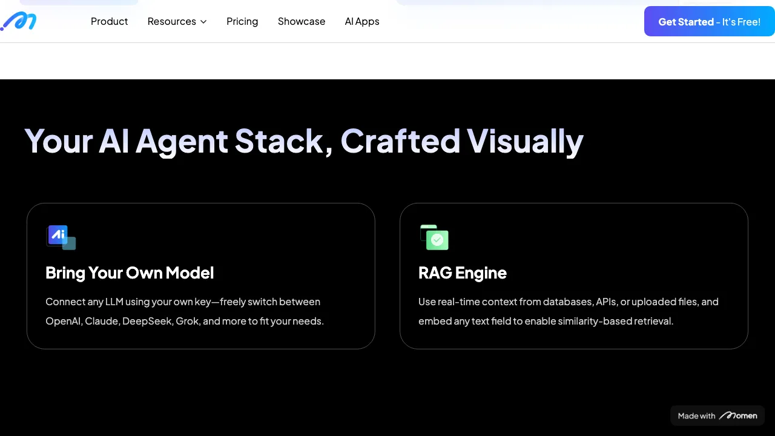Click the blue Ai model icon
This screenshot has height=436, width=775.
click(x=61, y=237)
